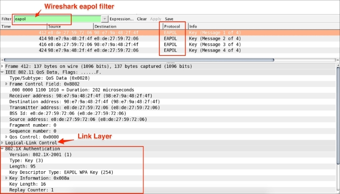Click the eapol display filter field
Screen dimensions: 340x194
click(x=57, y=19)
